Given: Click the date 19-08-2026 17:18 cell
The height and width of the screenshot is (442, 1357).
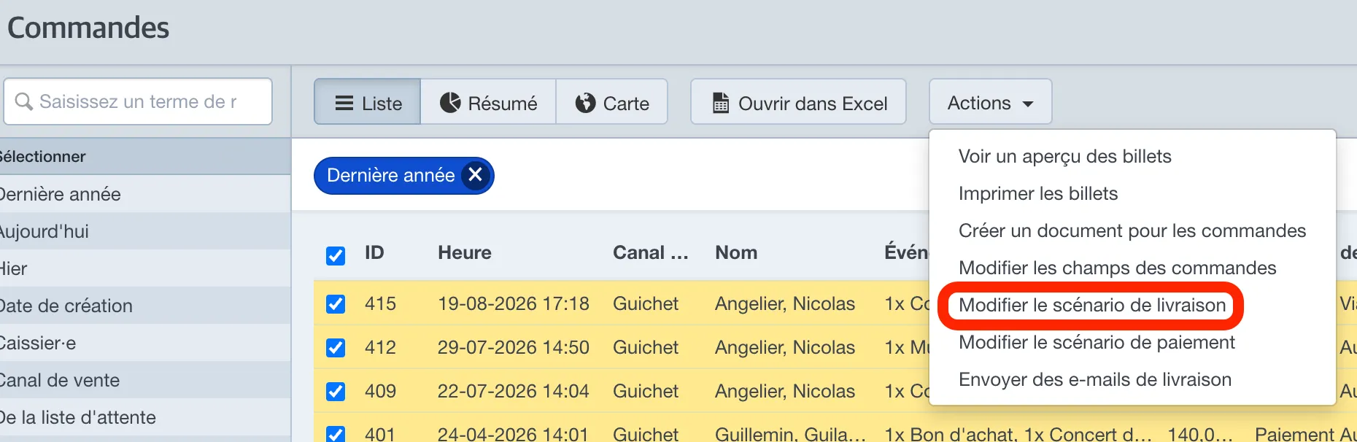Looking at the screenshot, I should 514,303.
